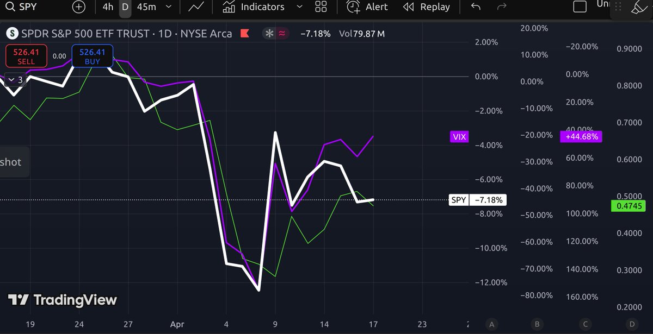
Task: Click the asterisk market status icon
Action: (x=269, y=34)
